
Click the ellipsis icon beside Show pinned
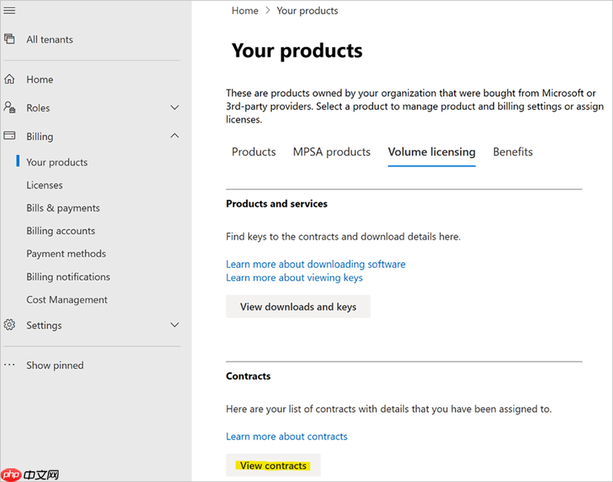click(x=9, y=365)
